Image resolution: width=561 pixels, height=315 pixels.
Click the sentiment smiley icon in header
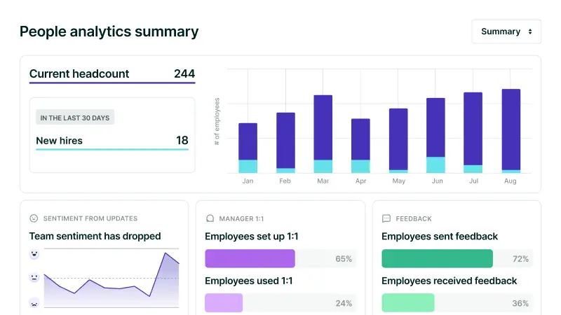click(34, 218)
